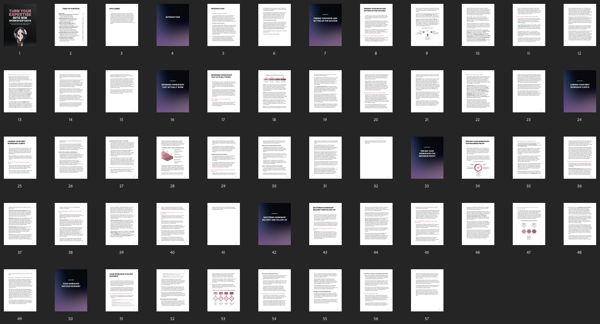Image resolution: width=600 pixels, height=324 pixels.
Task: Click page 43 titled Mastering Workshop Delivery and Follow-Up
Action: pos(325,224)
